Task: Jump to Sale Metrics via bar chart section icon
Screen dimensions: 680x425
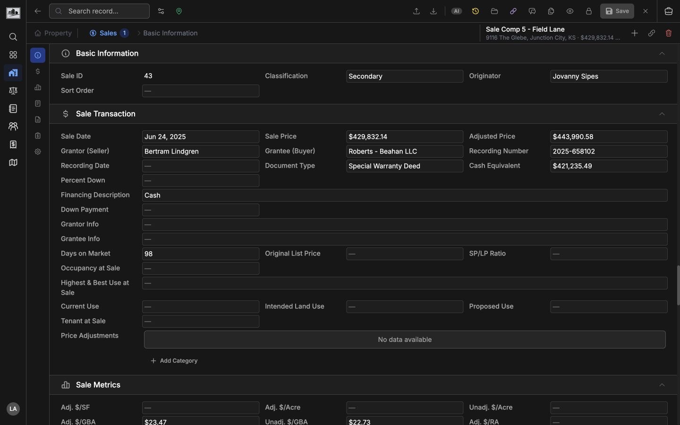Action: [38, 88]
